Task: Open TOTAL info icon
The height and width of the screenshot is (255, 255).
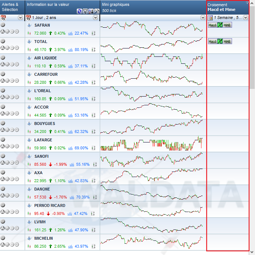Action: point(29,42)
